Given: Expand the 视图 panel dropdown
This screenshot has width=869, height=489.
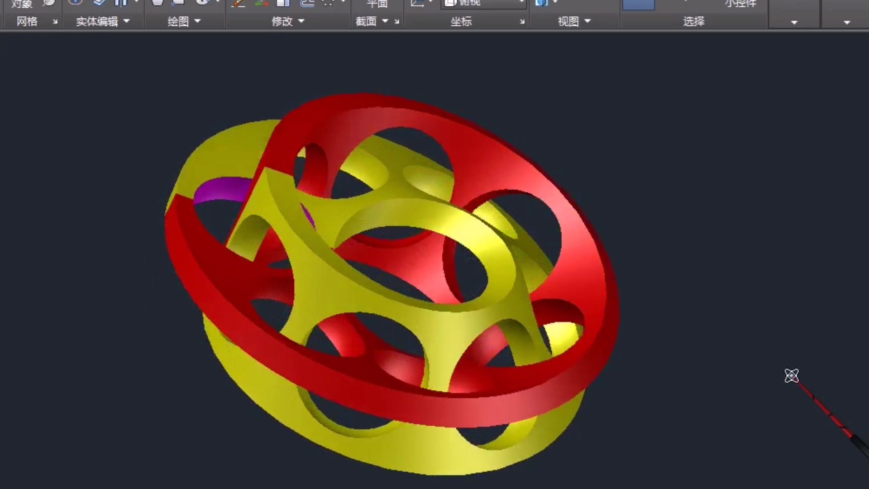Looking at the screenshot, I should coord(588,21).
